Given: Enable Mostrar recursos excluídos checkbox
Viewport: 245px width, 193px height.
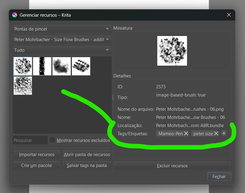Looking at the screenshot, I should (x=52, y=140).
